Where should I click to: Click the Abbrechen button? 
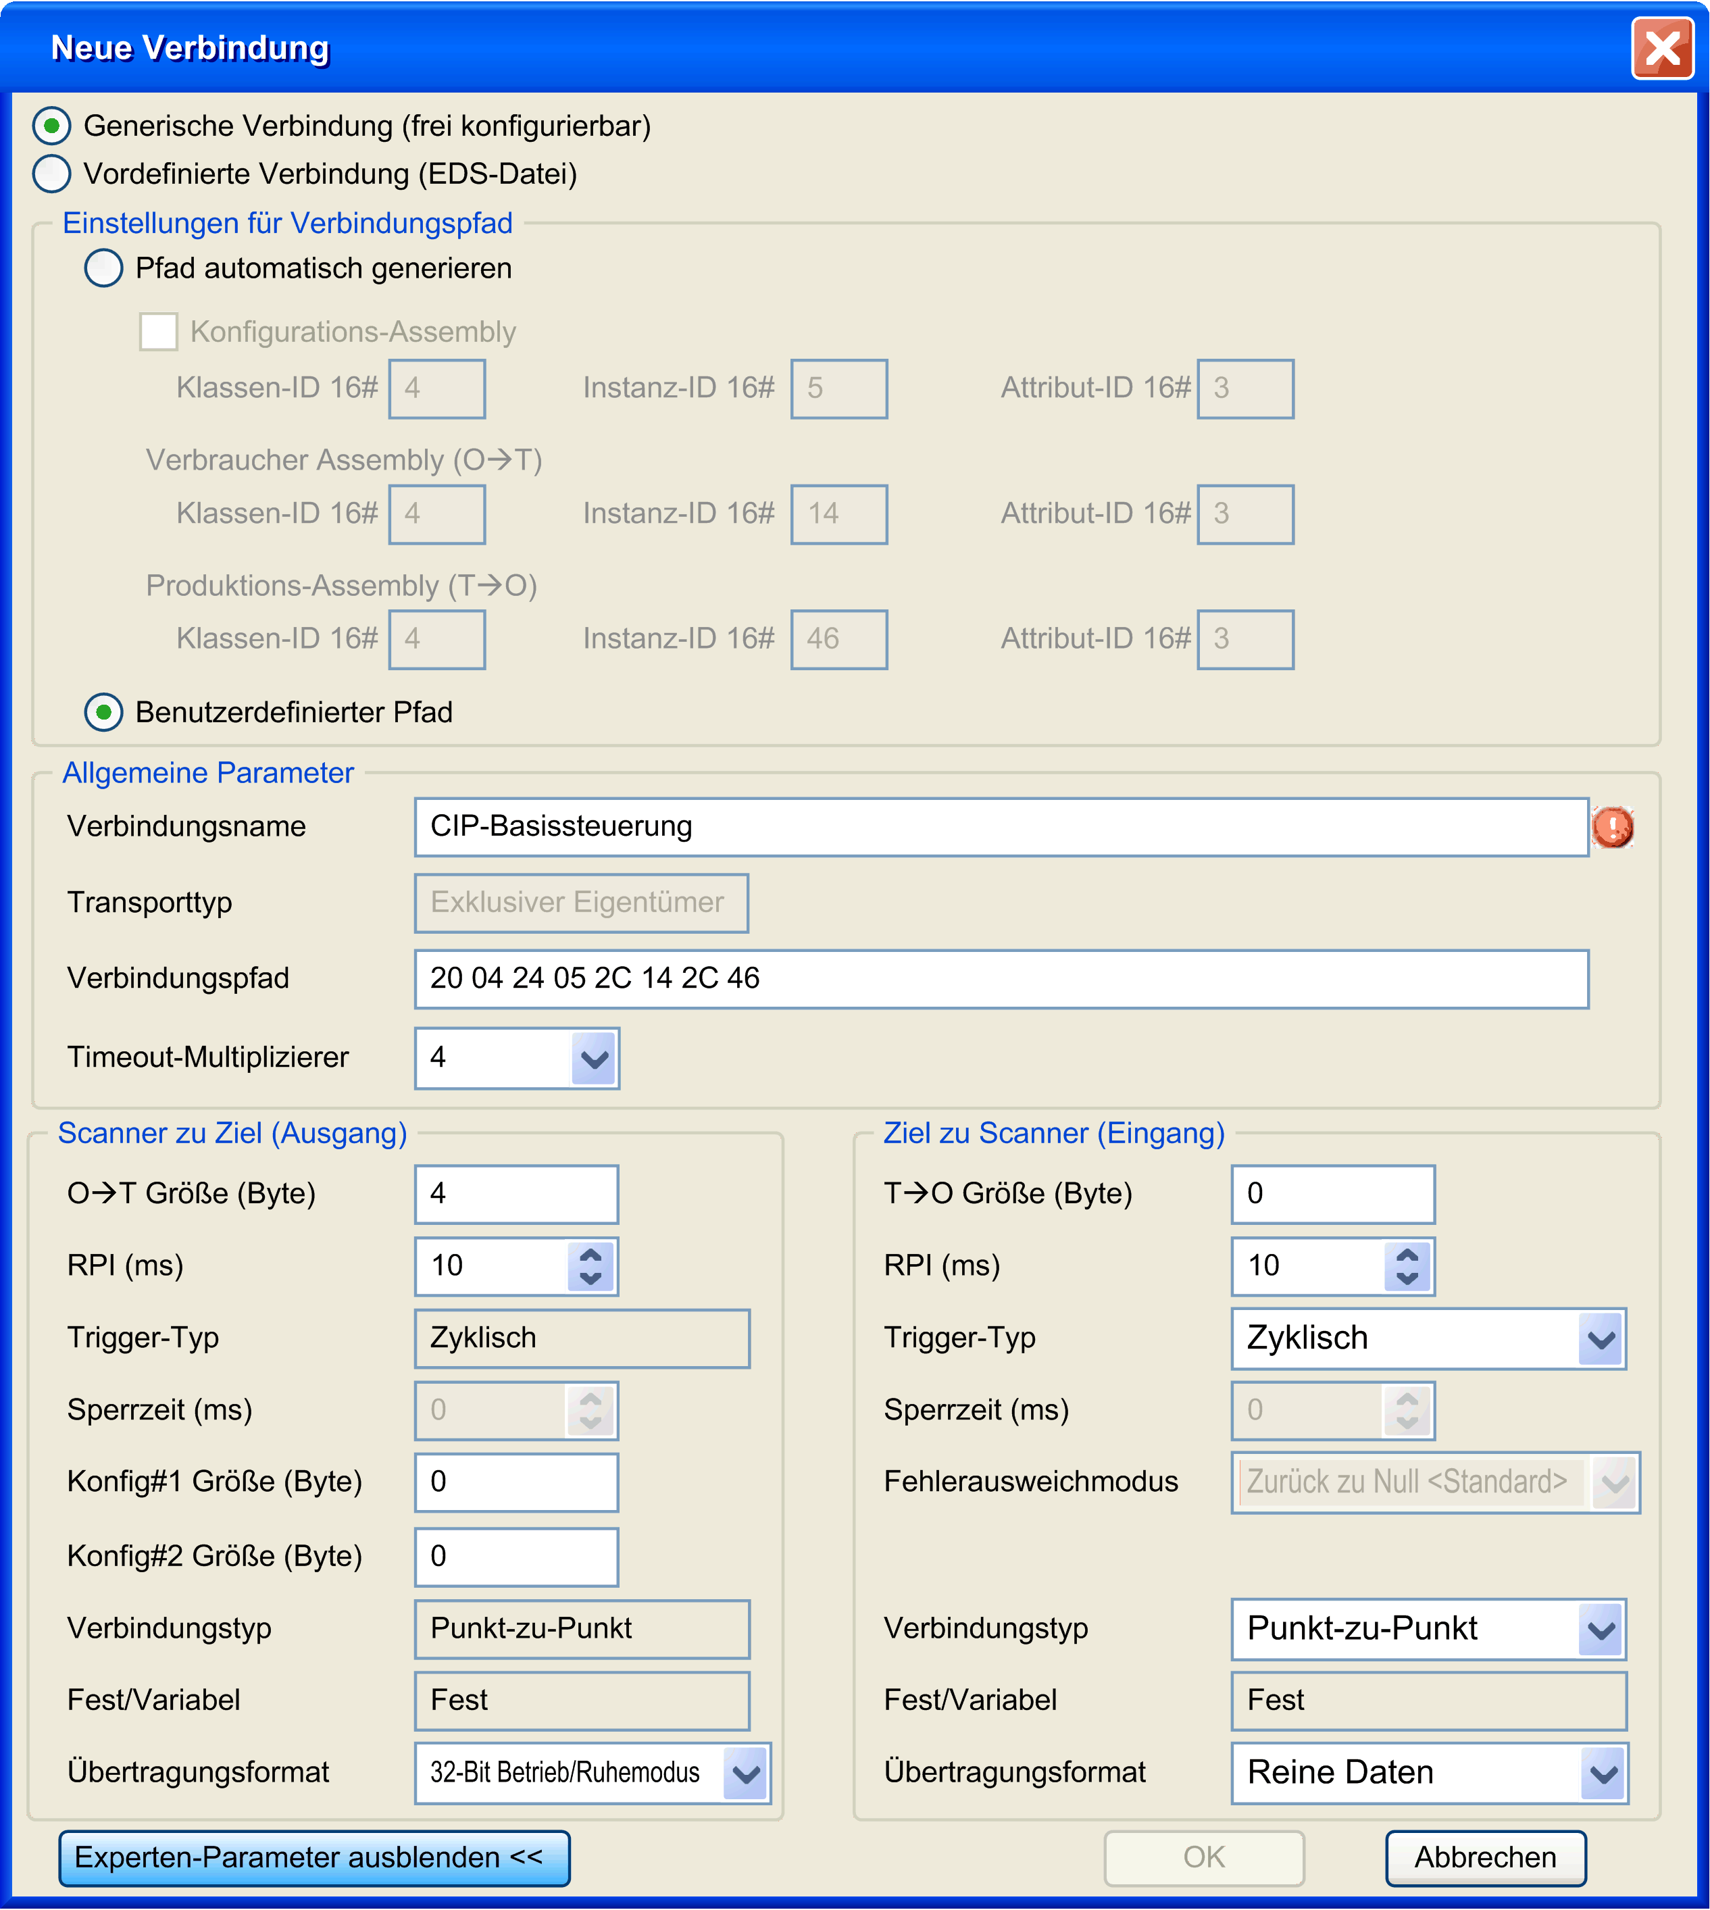[x=1486, y=1859]
